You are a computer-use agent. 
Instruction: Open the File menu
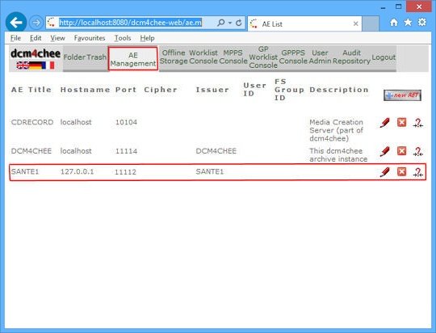(15, 38)
